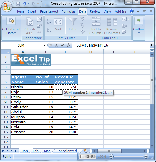156x162 pixels.
Task: Open the Office Button menu
Action: point(7,7)
